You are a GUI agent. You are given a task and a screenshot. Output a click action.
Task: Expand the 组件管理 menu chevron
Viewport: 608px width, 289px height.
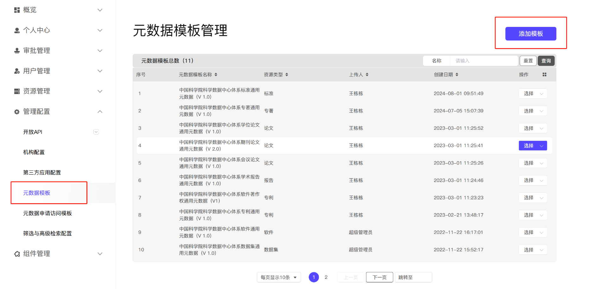tap(100, 254)
